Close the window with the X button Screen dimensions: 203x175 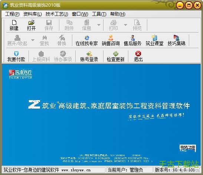[197, 5]
